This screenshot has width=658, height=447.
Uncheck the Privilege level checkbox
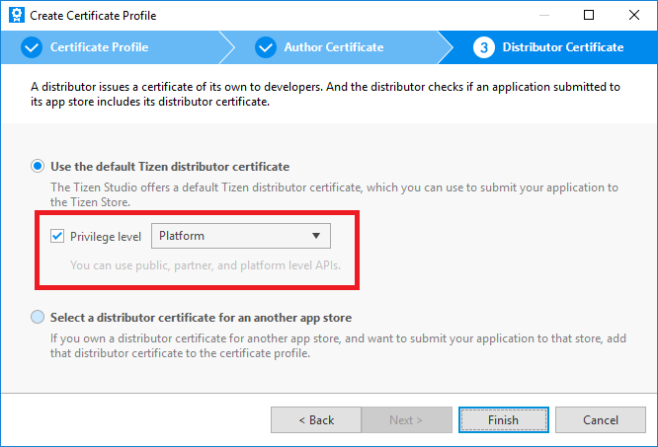[x=58, y=236]
